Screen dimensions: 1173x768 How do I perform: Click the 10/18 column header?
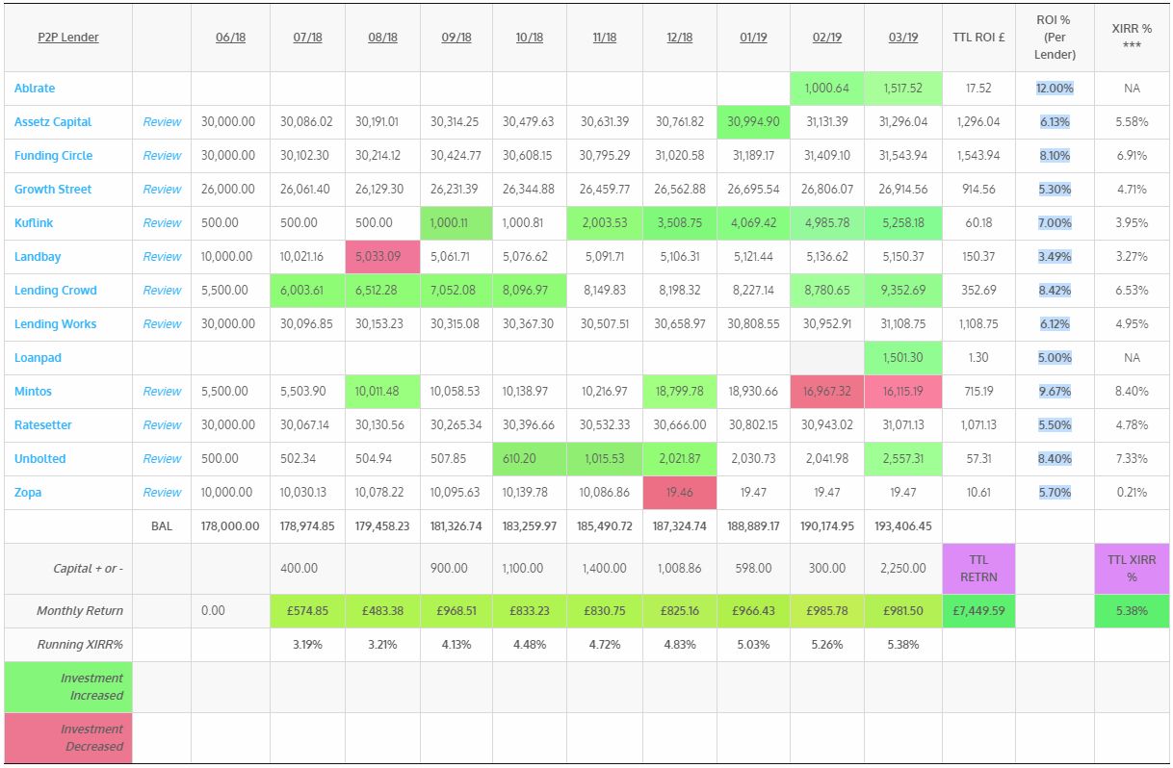(530, 38)
